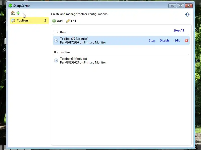The width and height of the screenshot is (201, 150).
Task: Click Edit in the top command bar
Action: [x=71, y=21]
